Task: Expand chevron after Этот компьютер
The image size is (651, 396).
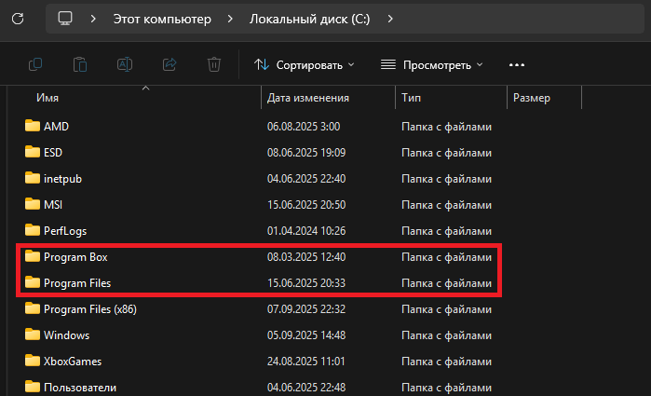Action: 227,19
